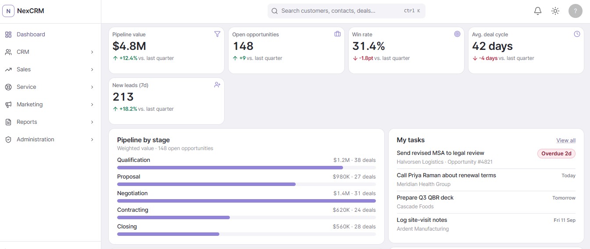Click the add-user icon on New leads card
The width and height of the screenshot is (590, 249).
pyautogui.click(x=217, y=85)
